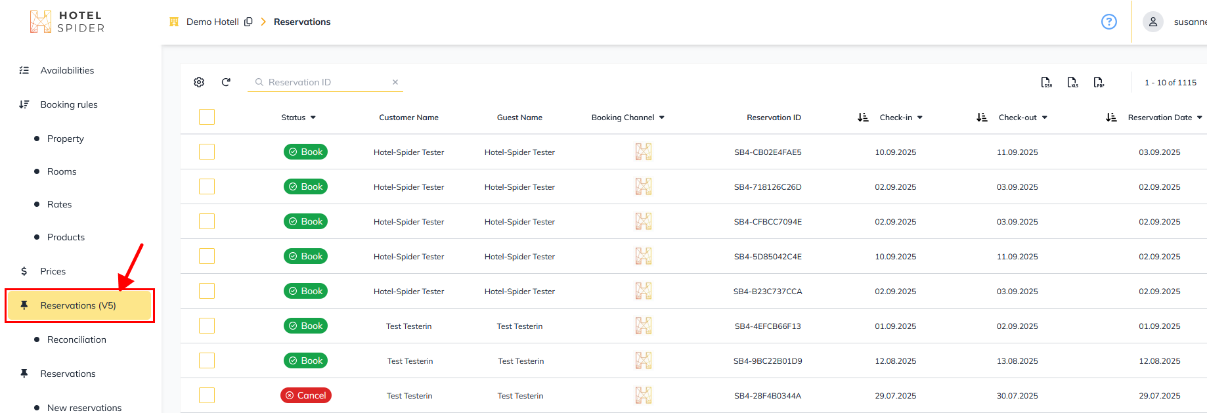1207x413 pixels.
Task: Click sort icon beside Check-in column
Action: pyautogui.click(x=863, y=118)
